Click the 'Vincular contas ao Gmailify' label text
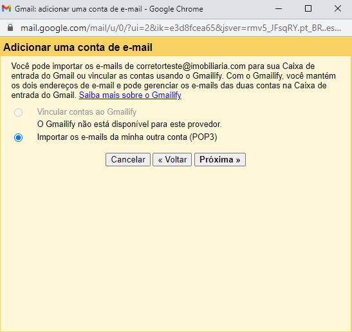 87,112
